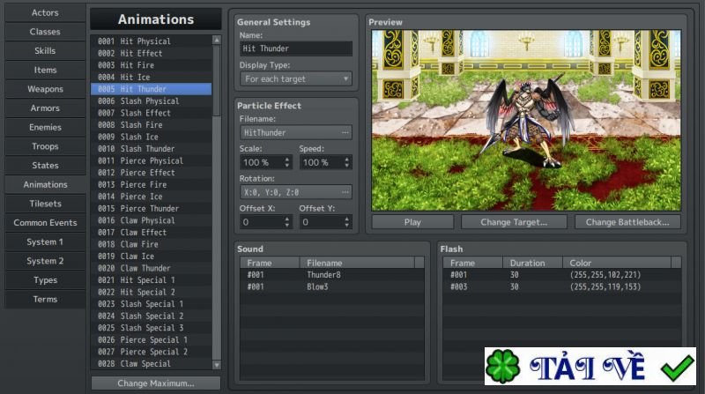Click the Offset Y spinner arrows
Viewport: 705px width, 394px height.
[346, 222]
